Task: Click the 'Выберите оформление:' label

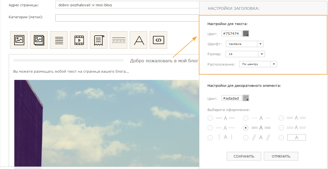Action: (229, 110)
